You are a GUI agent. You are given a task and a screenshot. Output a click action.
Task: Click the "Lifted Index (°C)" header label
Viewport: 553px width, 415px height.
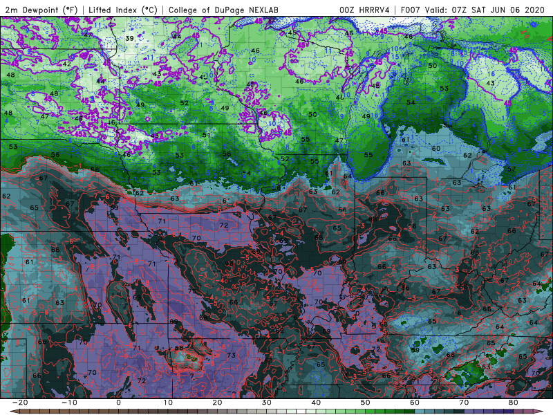click(123, 10)
